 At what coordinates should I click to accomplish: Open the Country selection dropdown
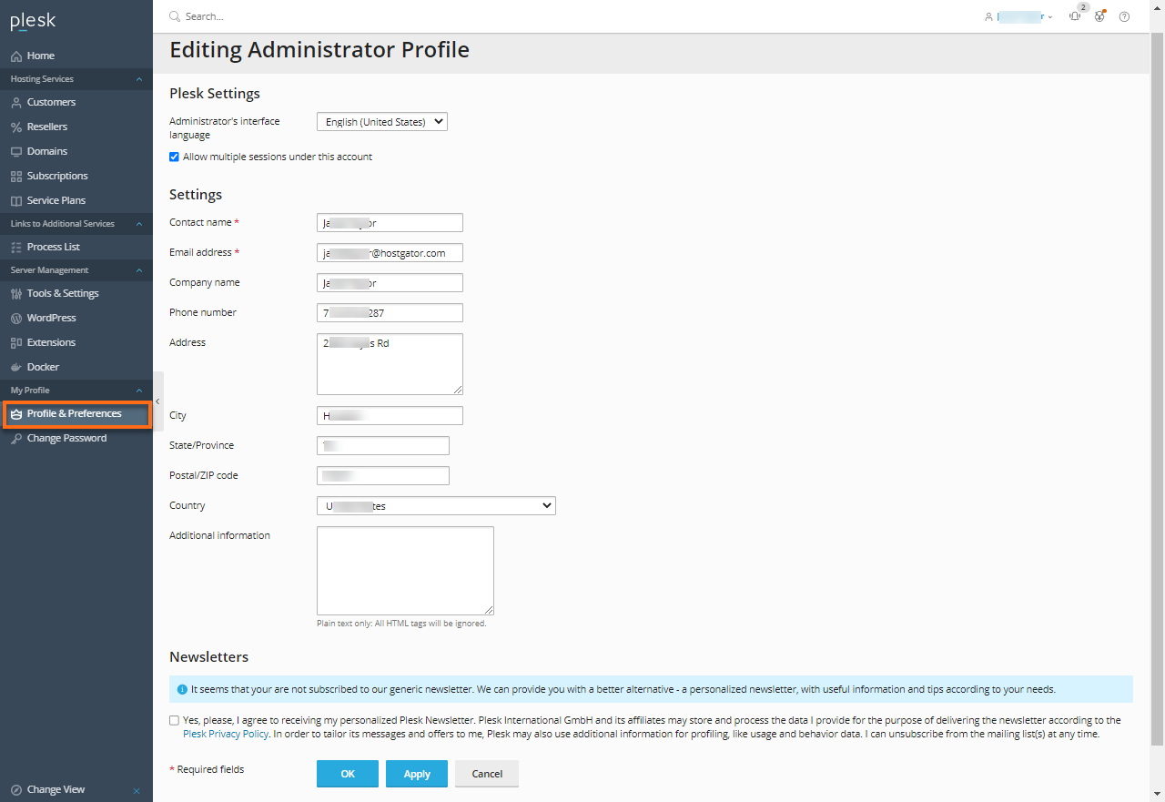coord(435,505)
